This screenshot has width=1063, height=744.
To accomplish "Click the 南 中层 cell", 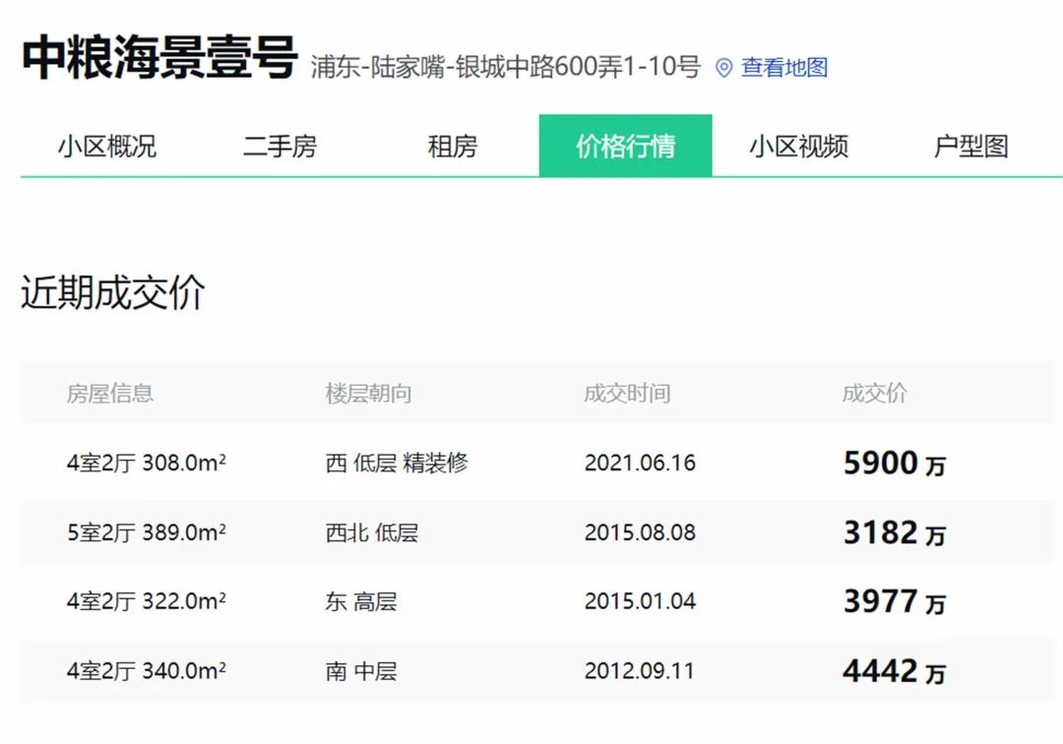I will (360, 671).
